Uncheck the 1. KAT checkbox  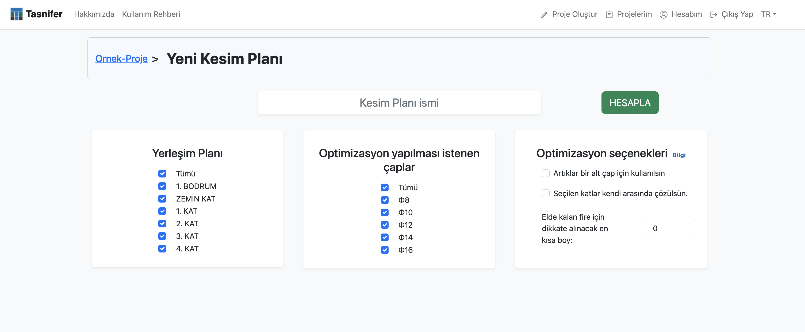[162, 211]
